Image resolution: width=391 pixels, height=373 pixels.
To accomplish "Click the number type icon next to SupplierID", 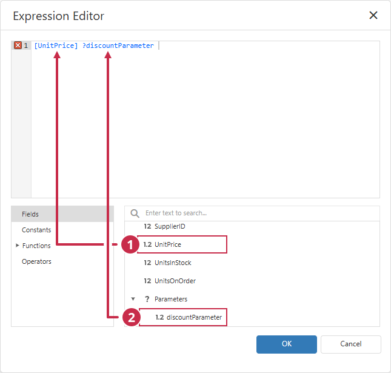I will coord(147,226).
